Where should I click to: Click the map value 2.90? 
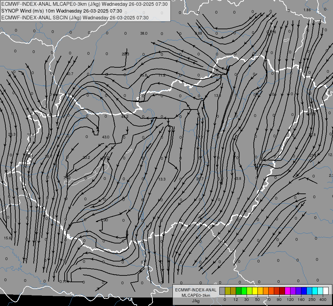[x=104, y=220]
